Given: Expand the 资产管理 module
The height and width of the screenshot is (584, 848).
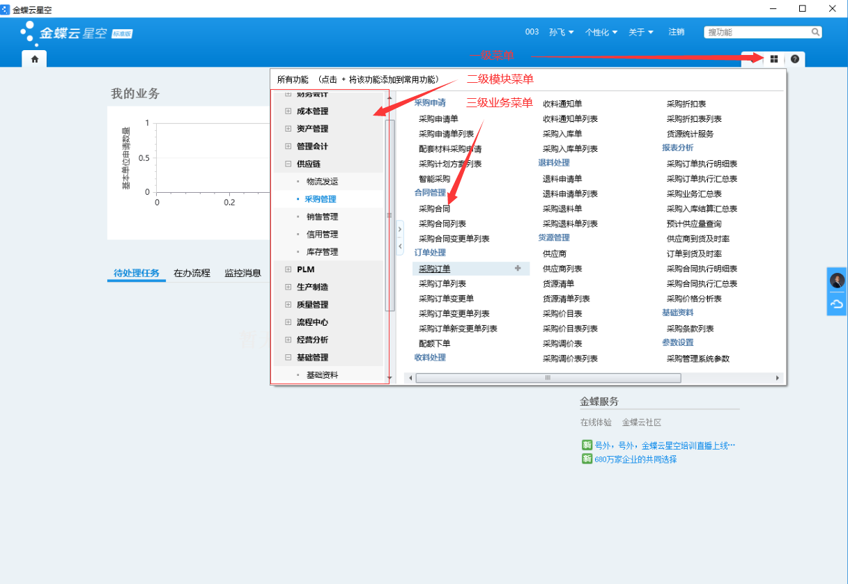Looking at the screenshot, I should 288,129.
